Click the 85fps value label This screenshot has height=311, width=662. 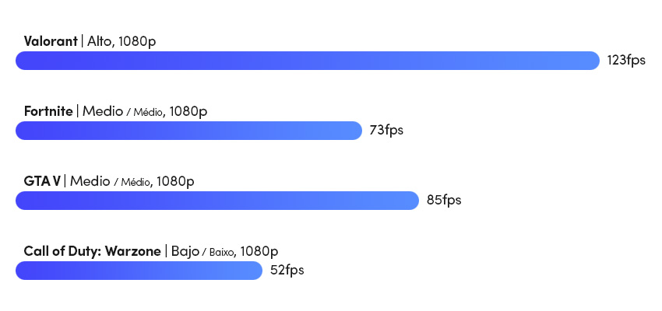444,200
